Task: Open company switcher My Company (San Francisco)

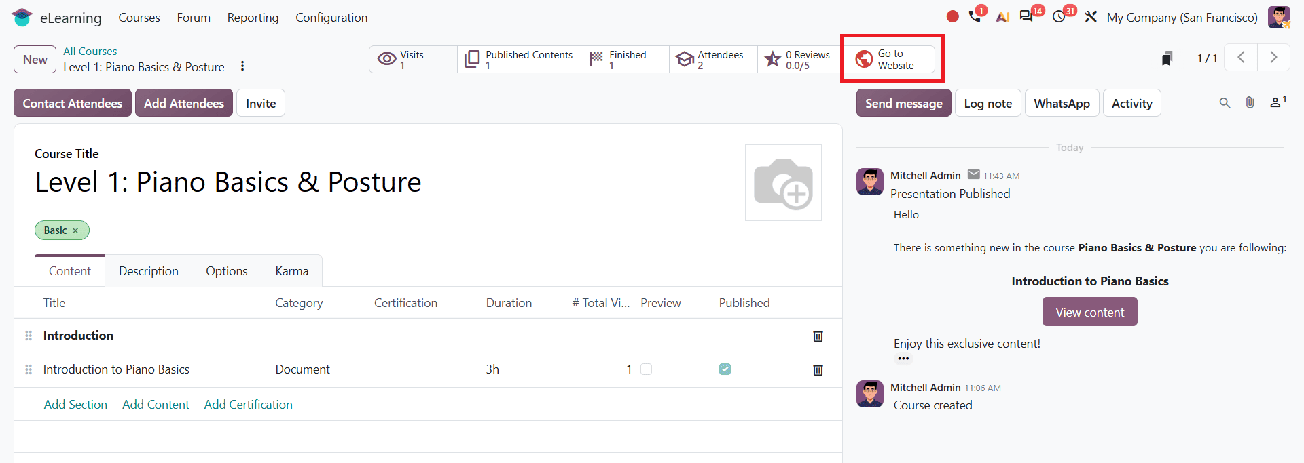Action: [1182, 18]
